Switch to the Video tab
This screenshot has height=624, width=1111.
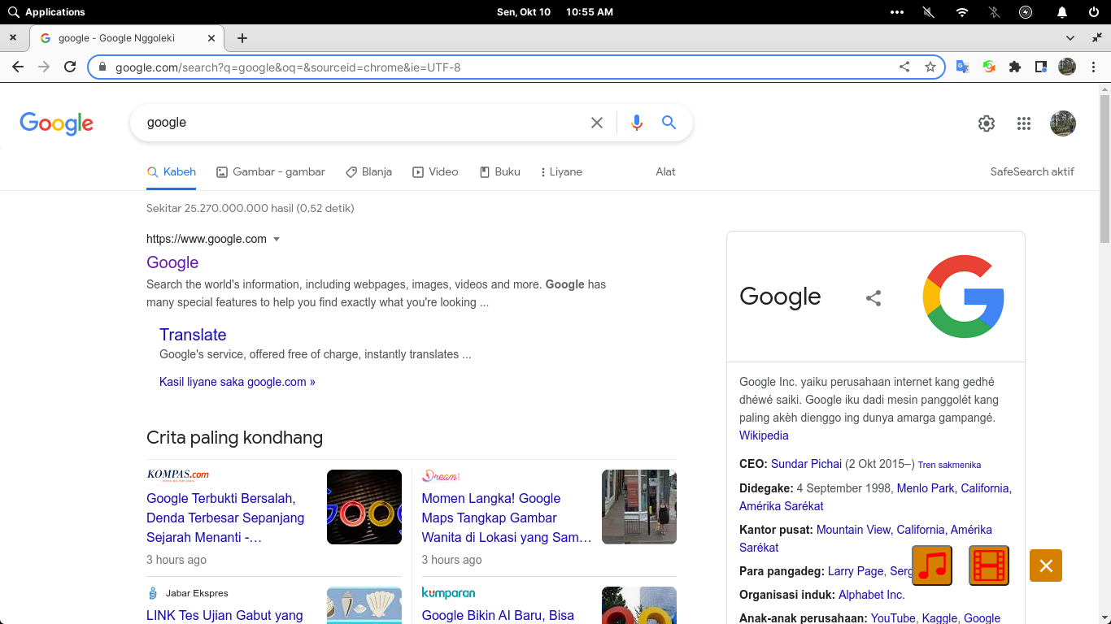click(435, 172)
